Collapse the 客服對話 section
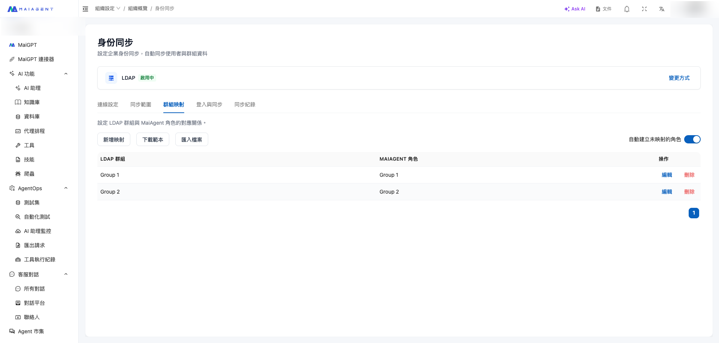Image resolution: width=719 pixels, height=343 pixels. click(x=66, y=274)
